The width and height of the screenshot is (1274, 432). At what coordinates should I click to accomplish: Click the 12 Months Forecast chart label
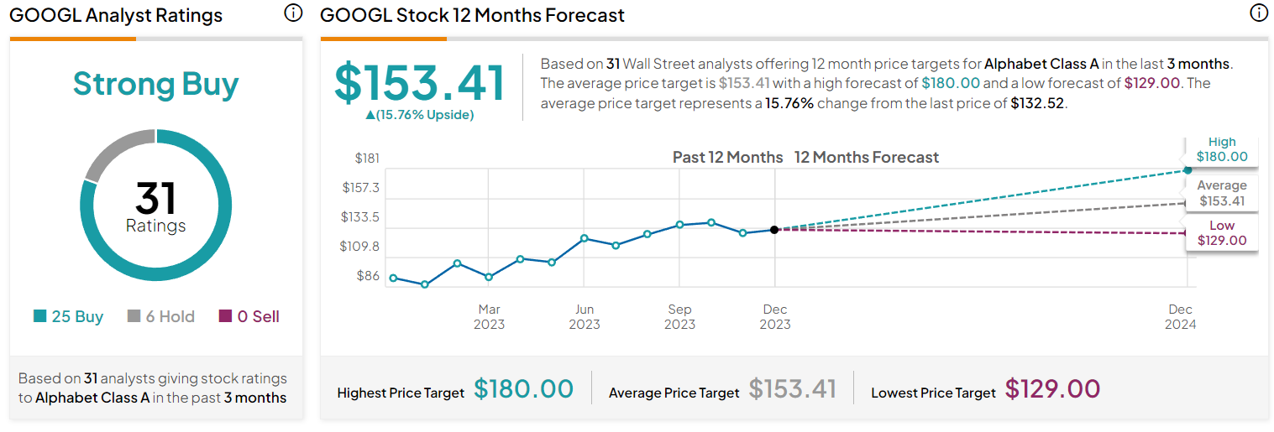(x=867, y=157)
